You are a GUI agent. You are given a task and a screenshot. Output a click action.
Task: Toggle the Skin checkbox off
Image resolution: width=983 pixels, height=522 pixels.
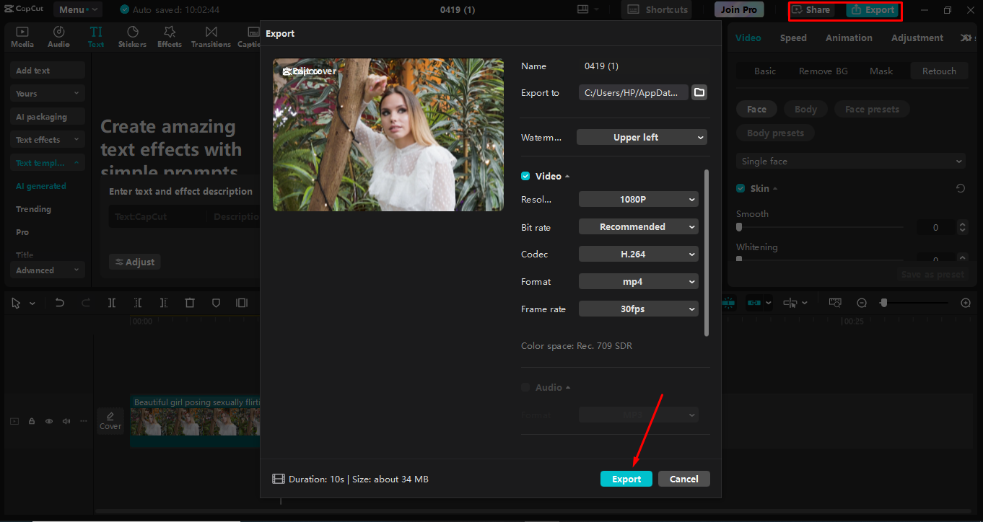pos(740,187)
